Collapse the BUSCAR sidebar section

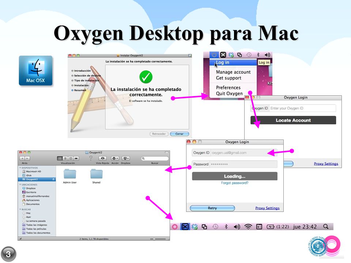(20, 210)
